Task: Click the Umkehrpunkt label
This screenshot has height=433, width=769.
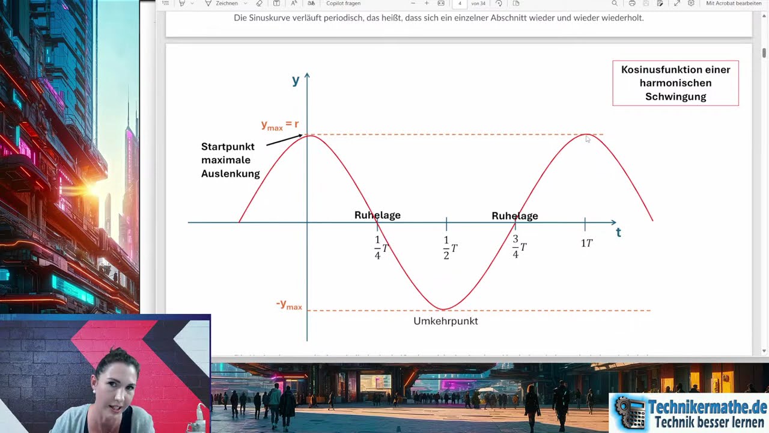Action: point(446,321)
